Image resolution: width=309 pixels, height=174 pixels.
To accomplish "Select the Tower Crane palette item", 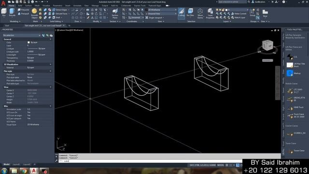I will pos(295,151).
